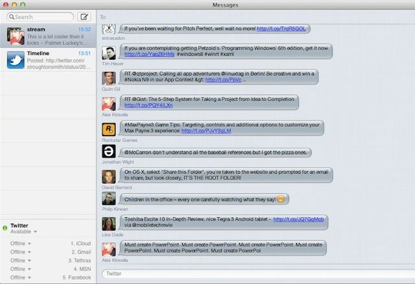The image size is (415, 284).
Task: Click the Jonathan Wight sender name
Action: [x=118, y=161]
